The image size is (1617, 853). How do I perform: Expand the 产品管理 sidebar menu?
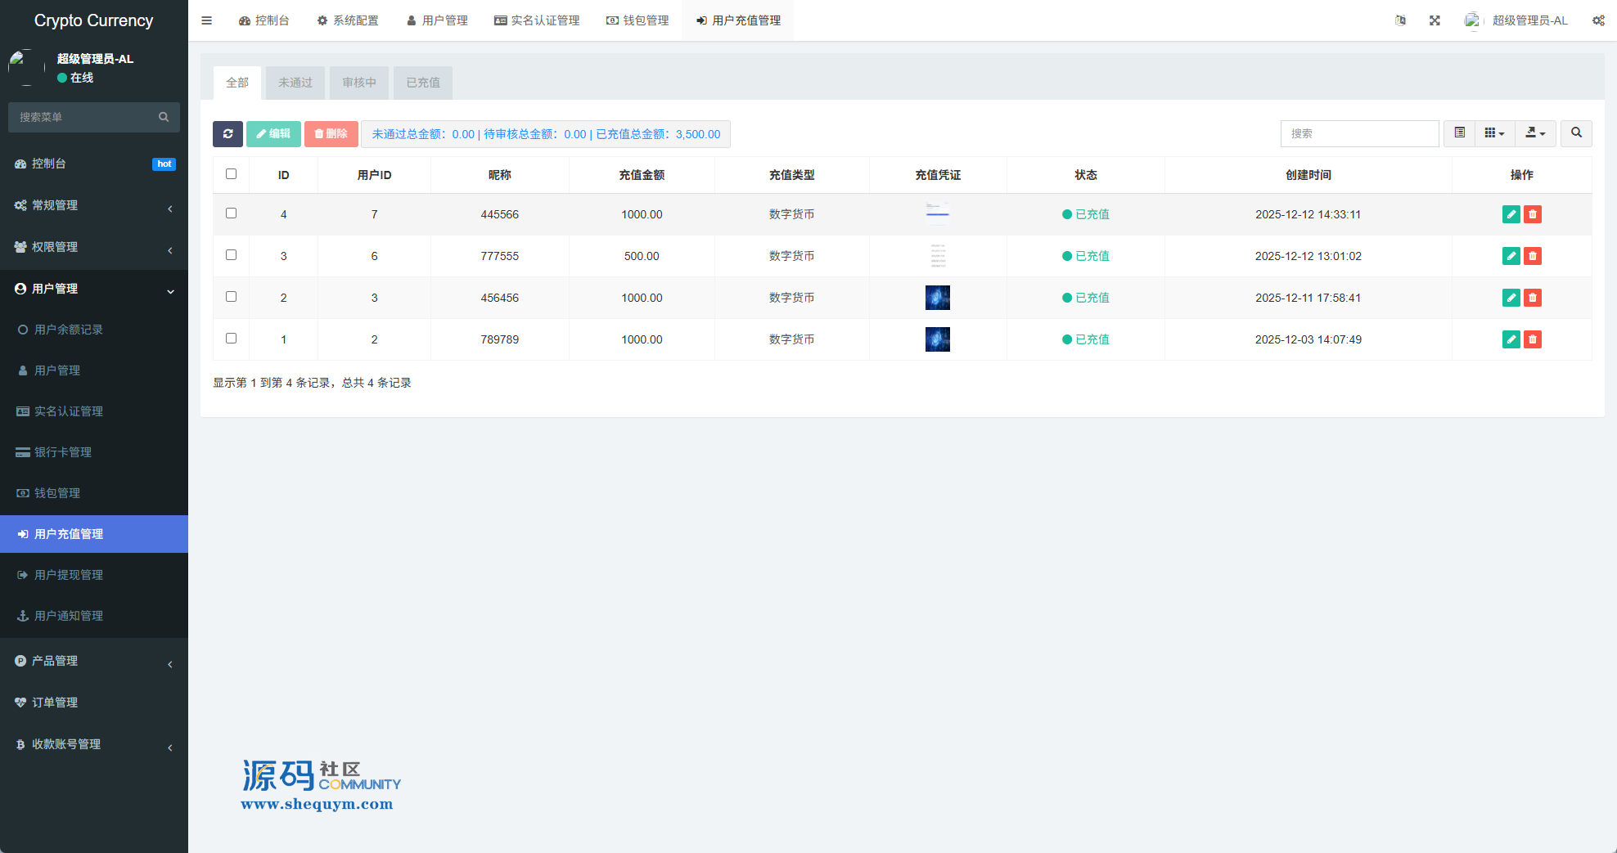pyautogui.click(x=94, y=661)
